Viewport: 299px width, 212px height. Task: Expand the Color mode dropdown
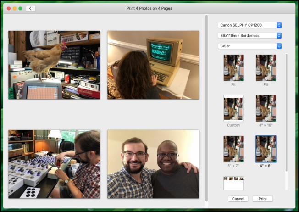(249, 46)
